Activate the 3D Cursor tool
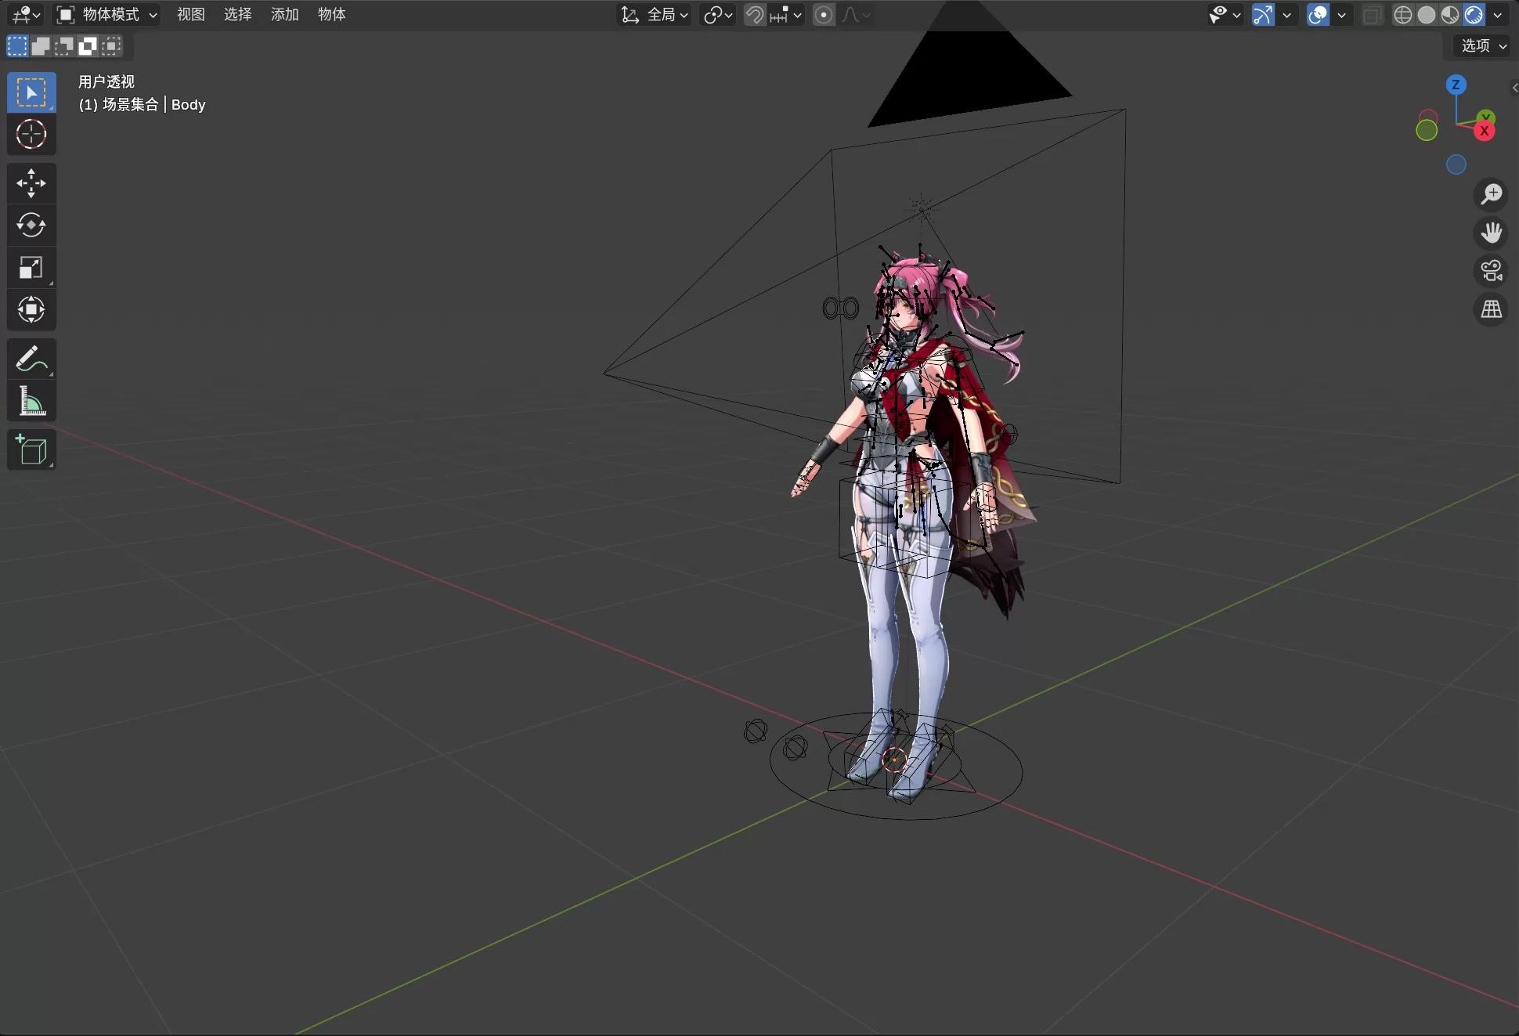Viewport: 1519px width, 1036px height. (31, 135)
